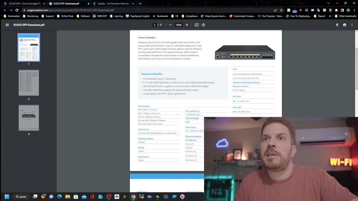Open Chrome side panel icon
The width and height of the screenshot is (358, 201).
tap(342, 10)
